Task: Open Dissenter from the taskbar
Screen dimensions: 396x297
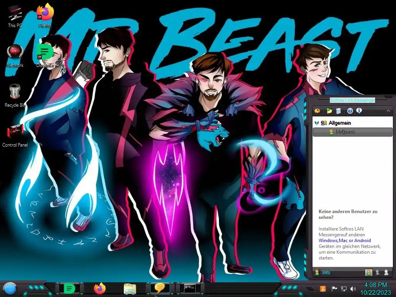Action: tap(69, 288)
